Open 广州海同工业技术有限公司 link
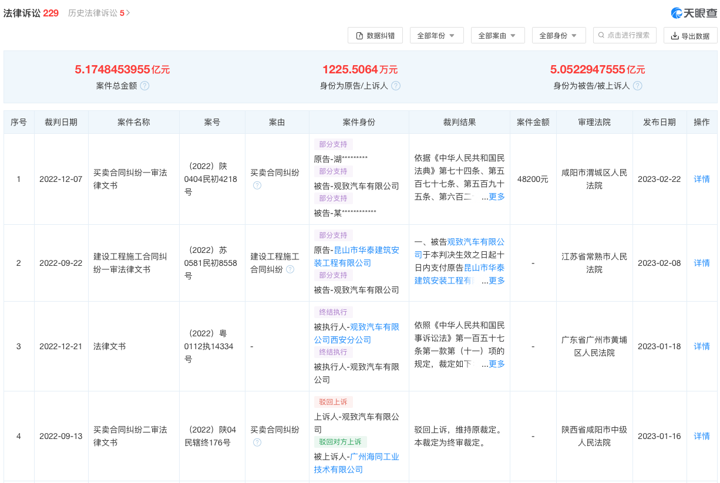This screenshot has height=483, width=720. point(357,463)
